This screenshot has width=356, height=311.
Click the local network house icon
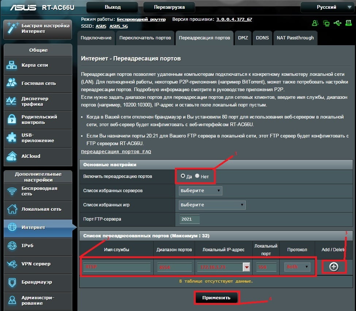click(12, 209)
